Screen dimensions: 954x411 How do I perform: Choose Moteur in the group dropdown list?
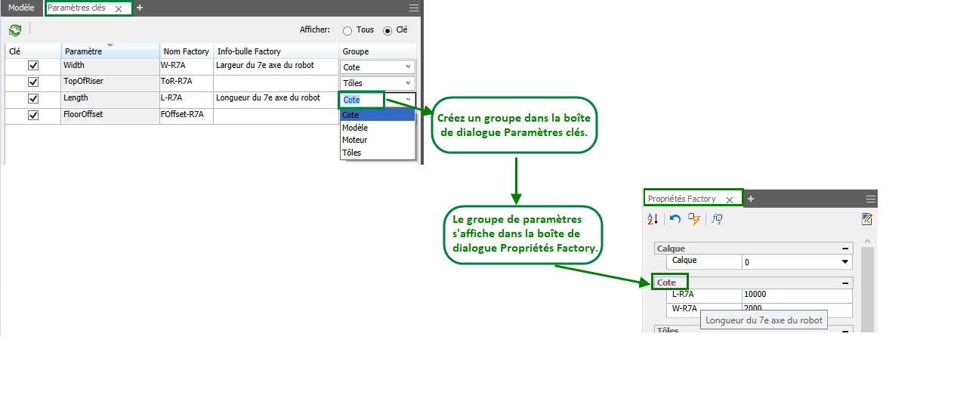click(378, 140)
